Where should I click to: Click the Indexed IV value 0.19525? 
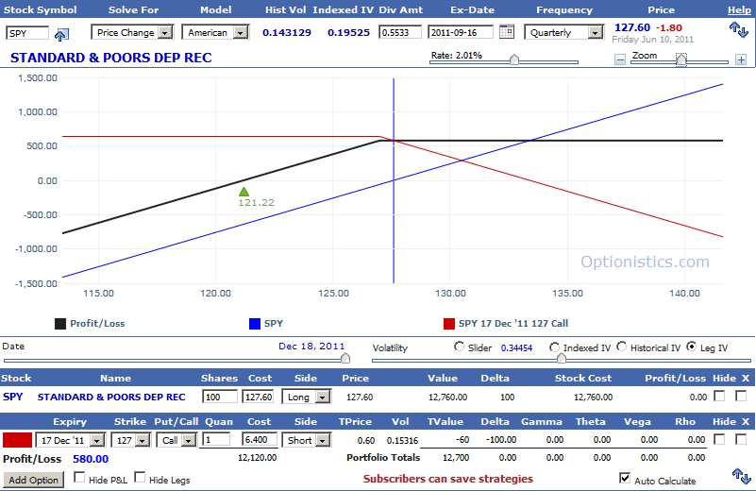348,32
